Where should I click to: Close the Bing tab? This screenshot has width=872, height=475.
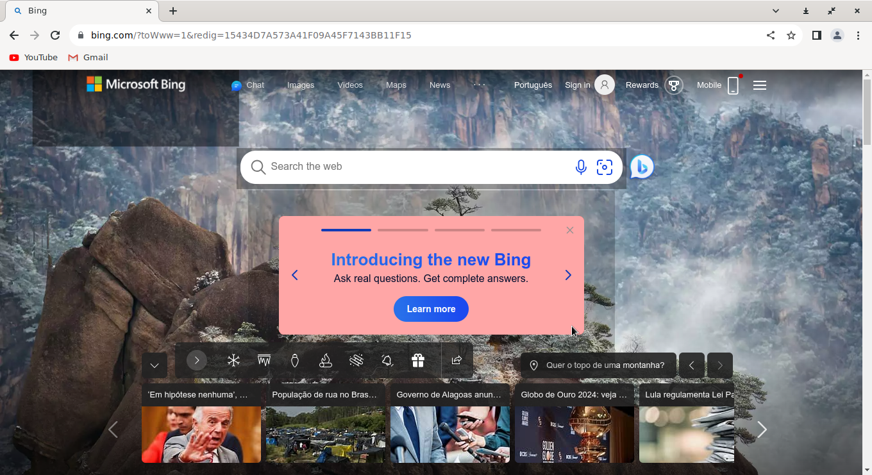click(149, 11)
